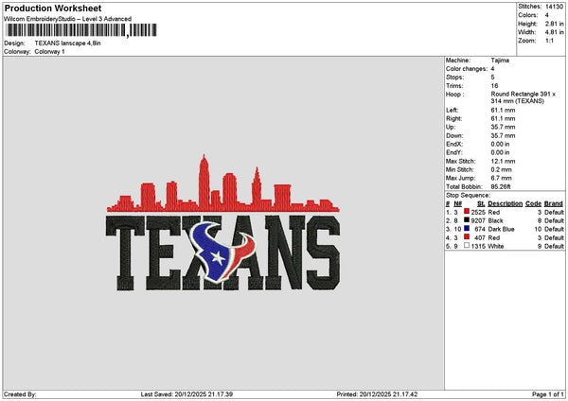Click the white swatch in the White row
The height and width of the screenshot is (401, 568).
pyautogui.click(x=467, y=245)
